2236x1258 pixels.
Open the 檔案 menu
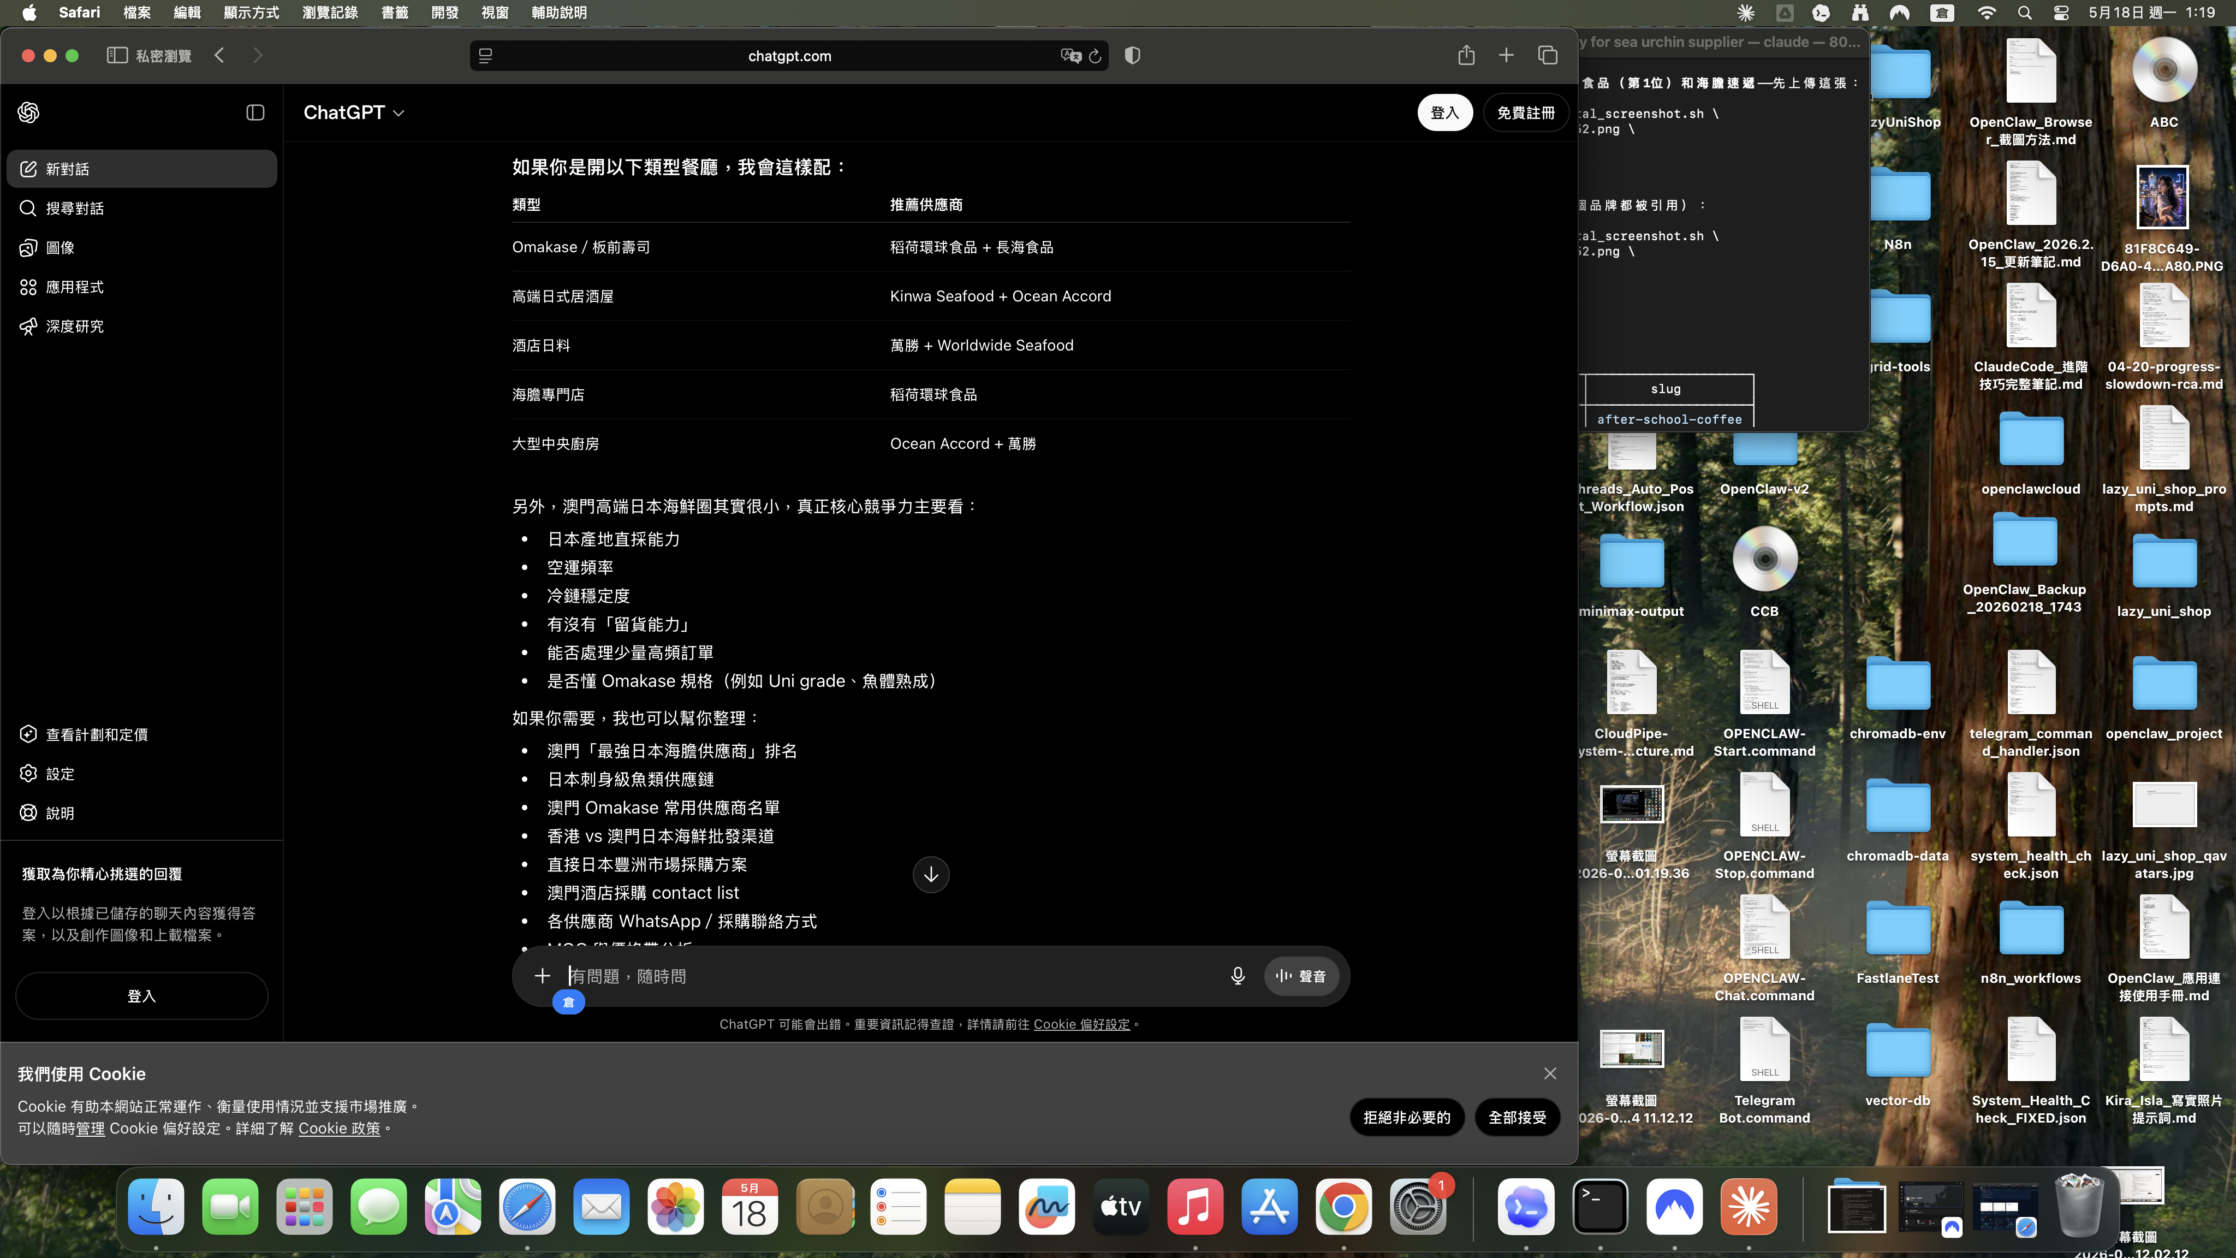[137, 12]
